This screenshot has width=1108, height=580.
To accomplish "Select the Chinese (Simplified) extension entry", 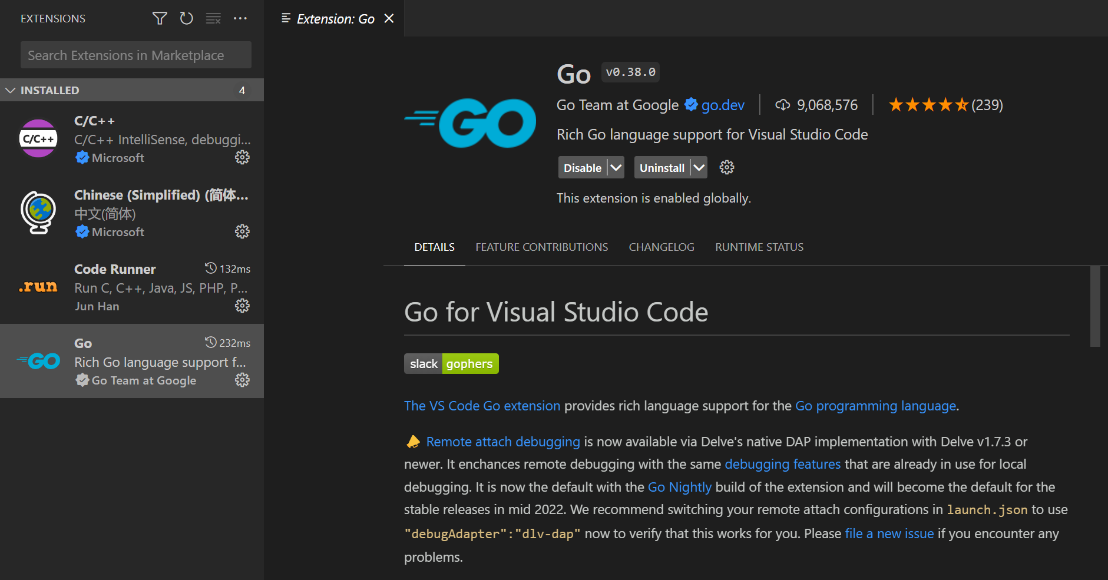I will point(132,213).
